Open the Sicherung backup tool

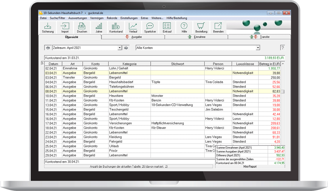[x=48, y=27]
